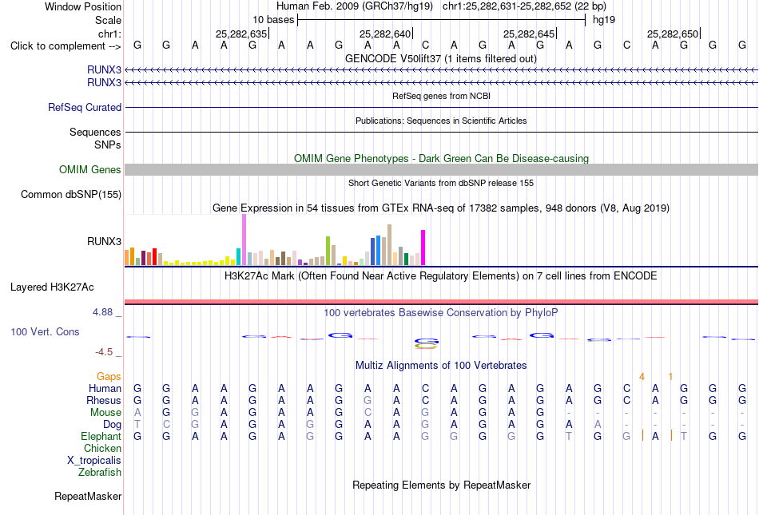Click the orange gap number 1
Image resolution: width=759 pixels, height=515 pixels.
(x=670, y=377)
